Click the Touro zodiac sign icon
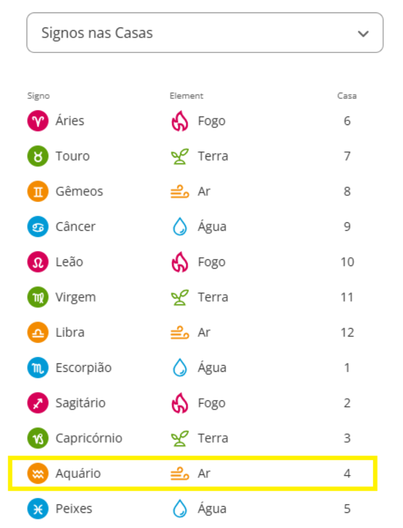 click(x=37, y=156)
